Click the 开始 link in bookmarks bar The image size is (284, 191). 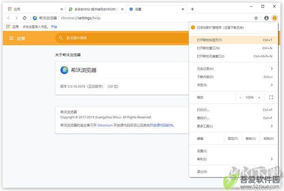click(x=54, y=27)
